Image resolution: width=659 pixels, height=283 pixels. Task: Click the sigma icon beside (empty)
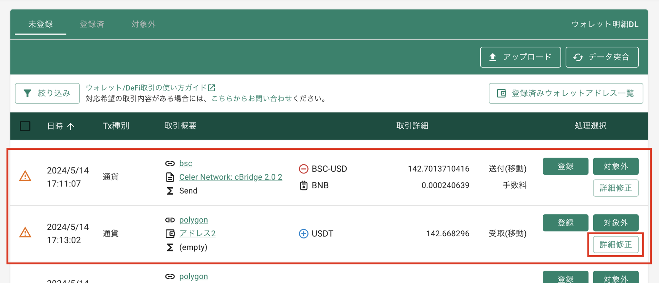pyautogui.click(x=170, y=247)
